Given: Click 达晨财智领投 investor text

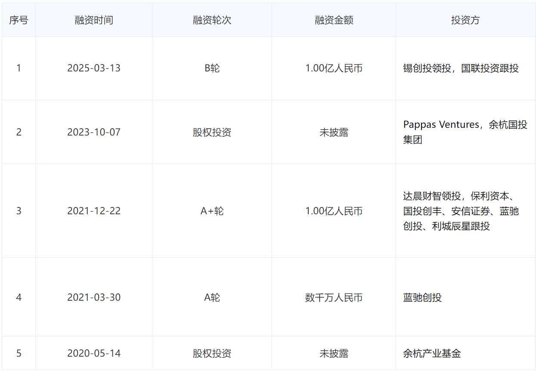Looking at the screenshot, I should (432, 197).
